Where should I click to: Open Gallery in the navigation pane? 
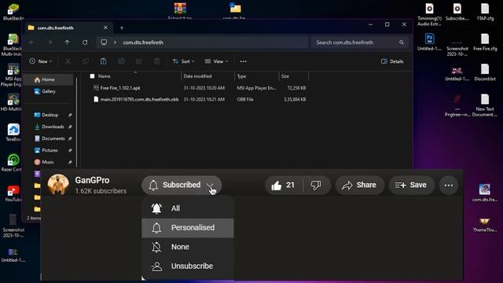click(49, 91)
